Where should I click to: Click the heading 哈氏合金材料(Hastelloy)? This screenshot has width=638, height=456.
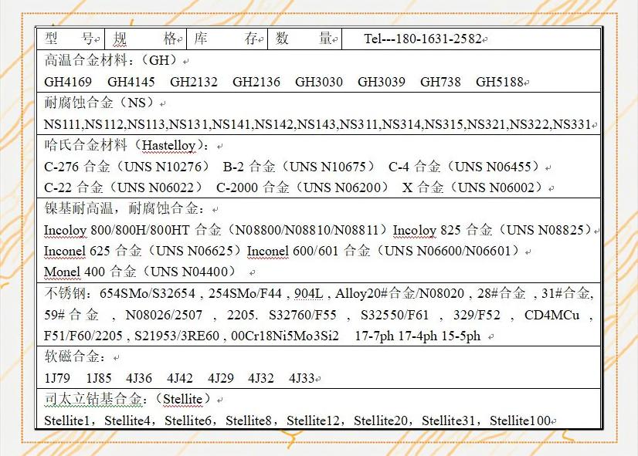126,145
